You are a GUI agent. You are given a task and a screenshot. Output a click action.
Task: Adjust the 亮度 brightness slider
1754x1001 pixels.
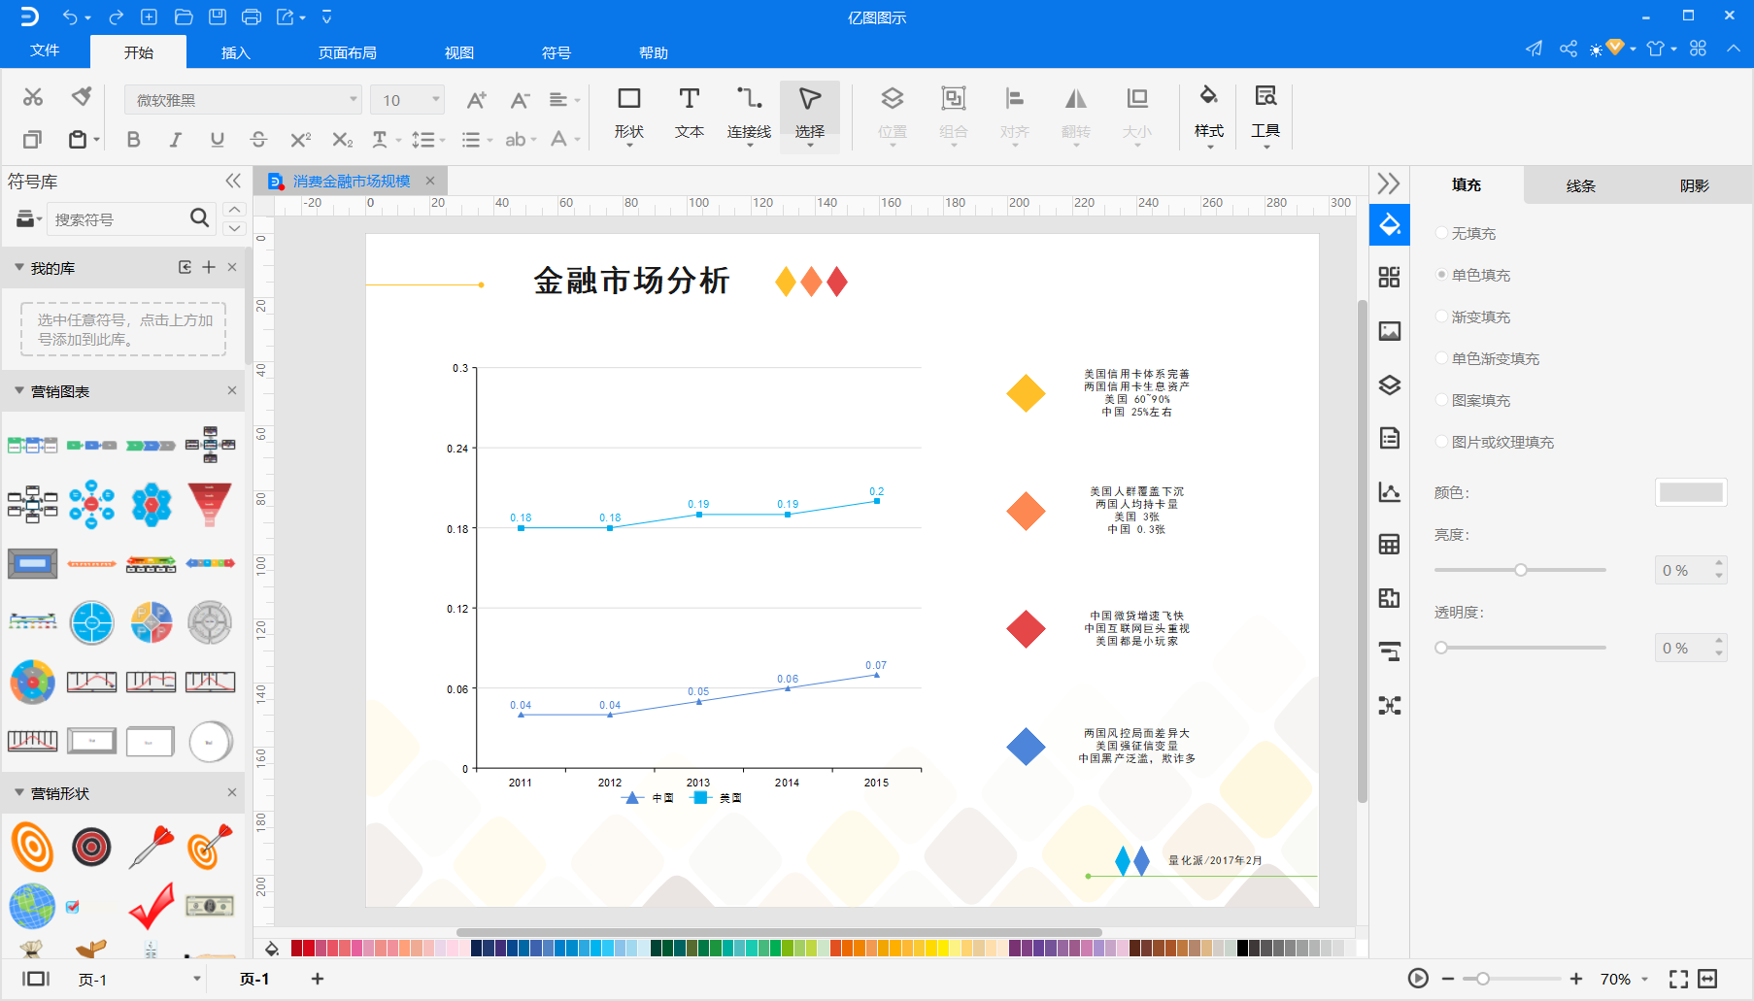1521,570
